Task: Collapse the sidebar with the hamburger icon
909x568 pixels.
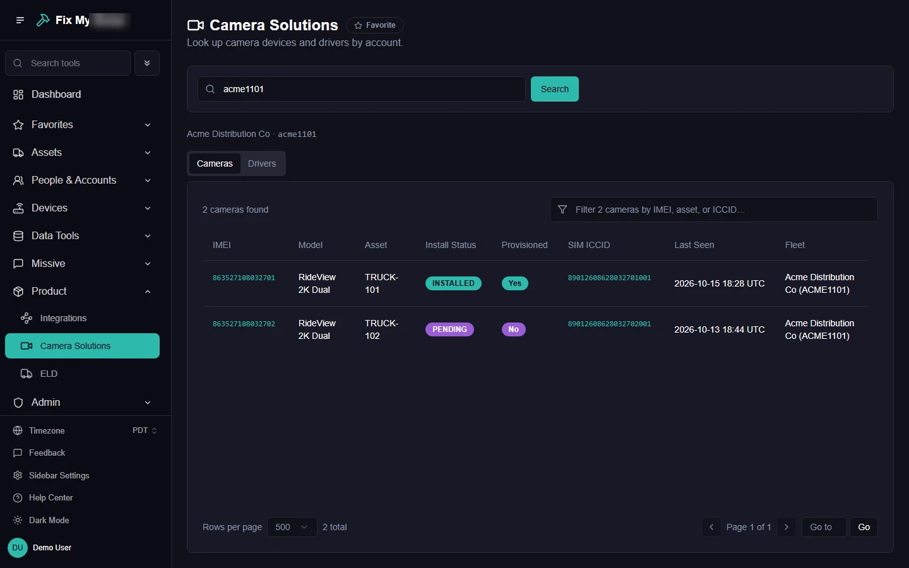Action: [x=20, y=20]
